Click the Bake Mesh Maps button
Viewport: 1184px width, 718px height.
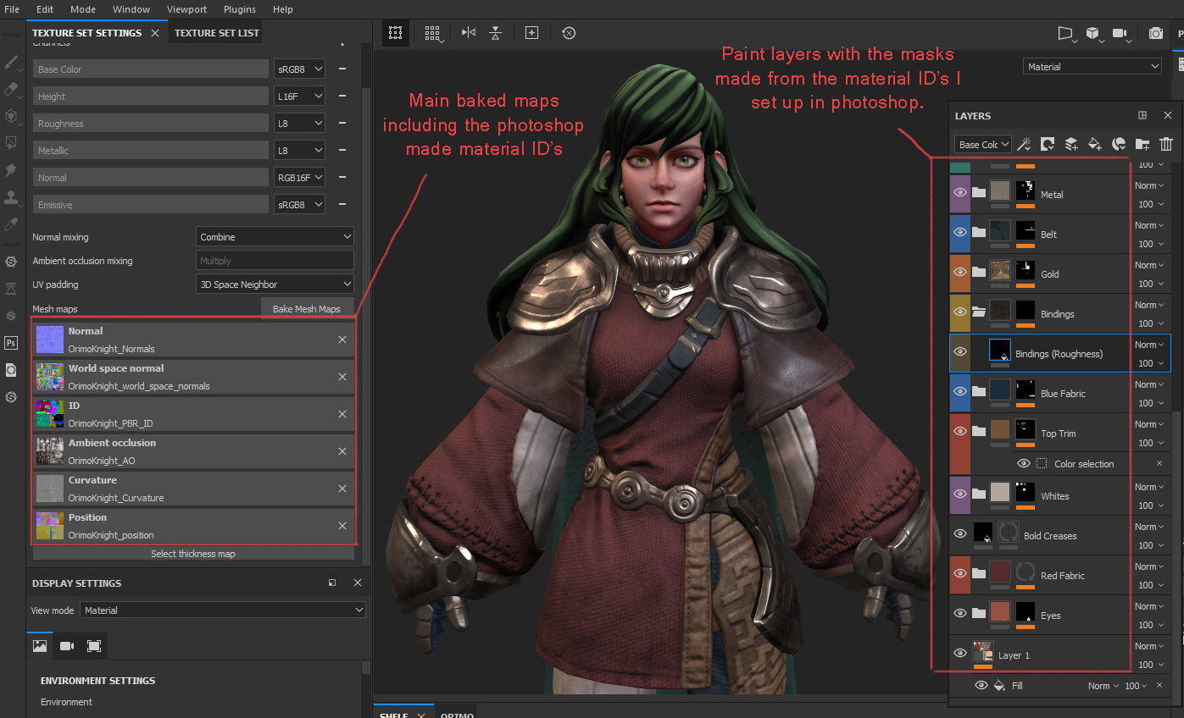coord(306,309)
